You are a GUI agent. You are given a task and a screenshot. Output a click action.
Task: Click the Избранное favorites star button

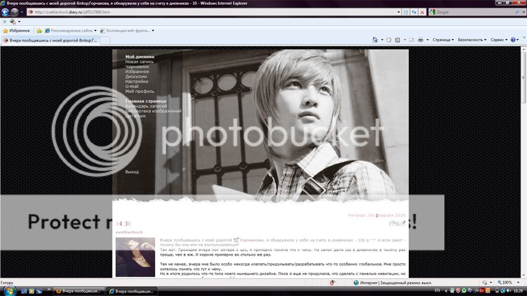16,30
